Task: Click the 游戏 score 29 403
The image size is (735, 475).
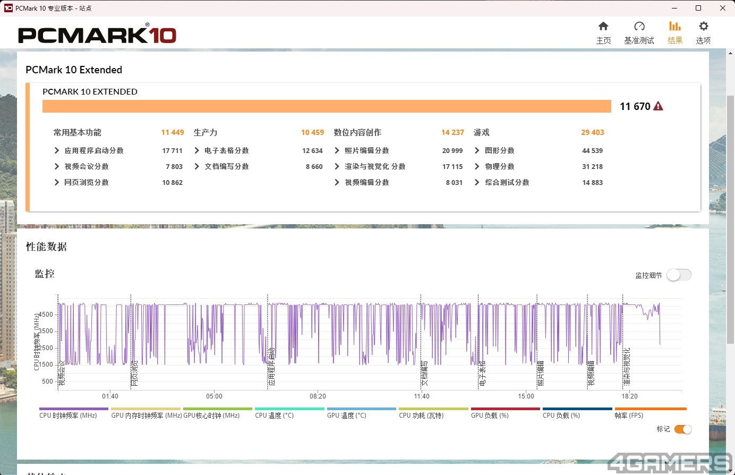Action: click(593, 132)
